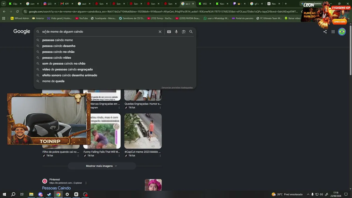Select suggestion "pessoa caindo video"
This screenshot has width=352, height=198.
[115, 58]
